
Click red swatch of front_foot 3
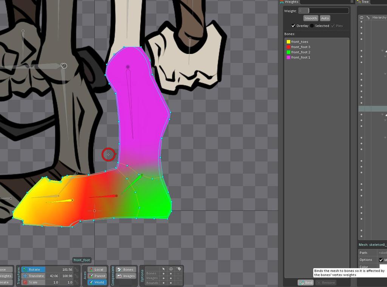[288, 47]
